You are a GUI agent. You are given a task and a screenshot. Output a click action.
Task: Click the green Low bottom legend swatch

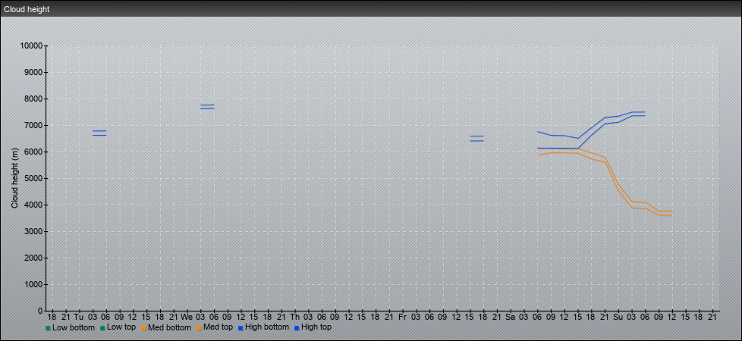click(x=48, y=328)
